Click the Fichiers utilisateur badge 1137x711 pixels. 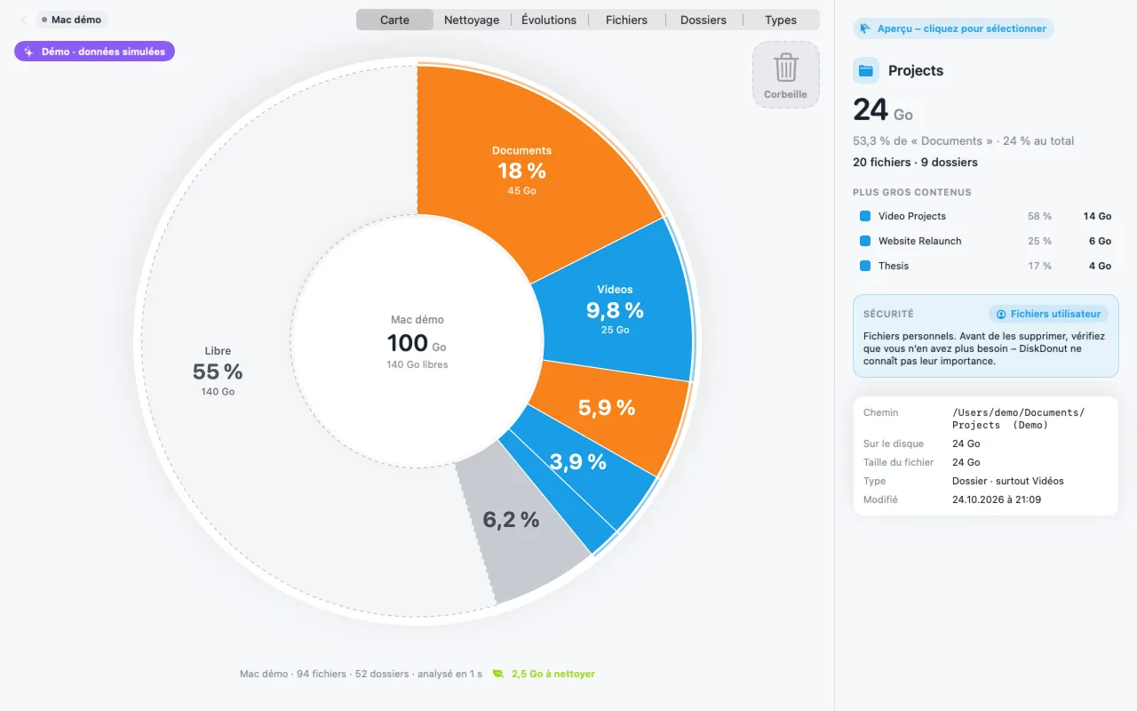(1048, 314)
